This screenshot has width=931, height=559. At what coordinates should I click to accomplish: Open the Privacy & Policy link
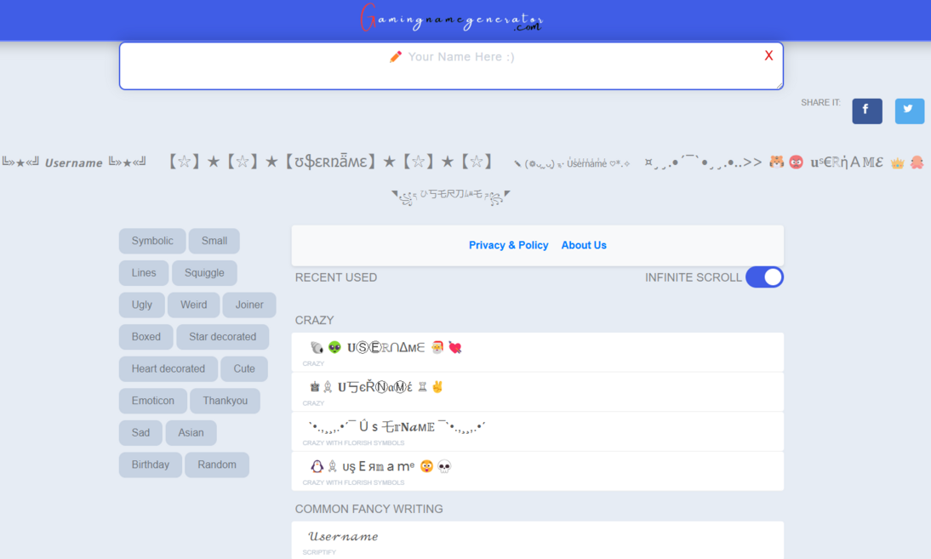click(x=508, y=245)
